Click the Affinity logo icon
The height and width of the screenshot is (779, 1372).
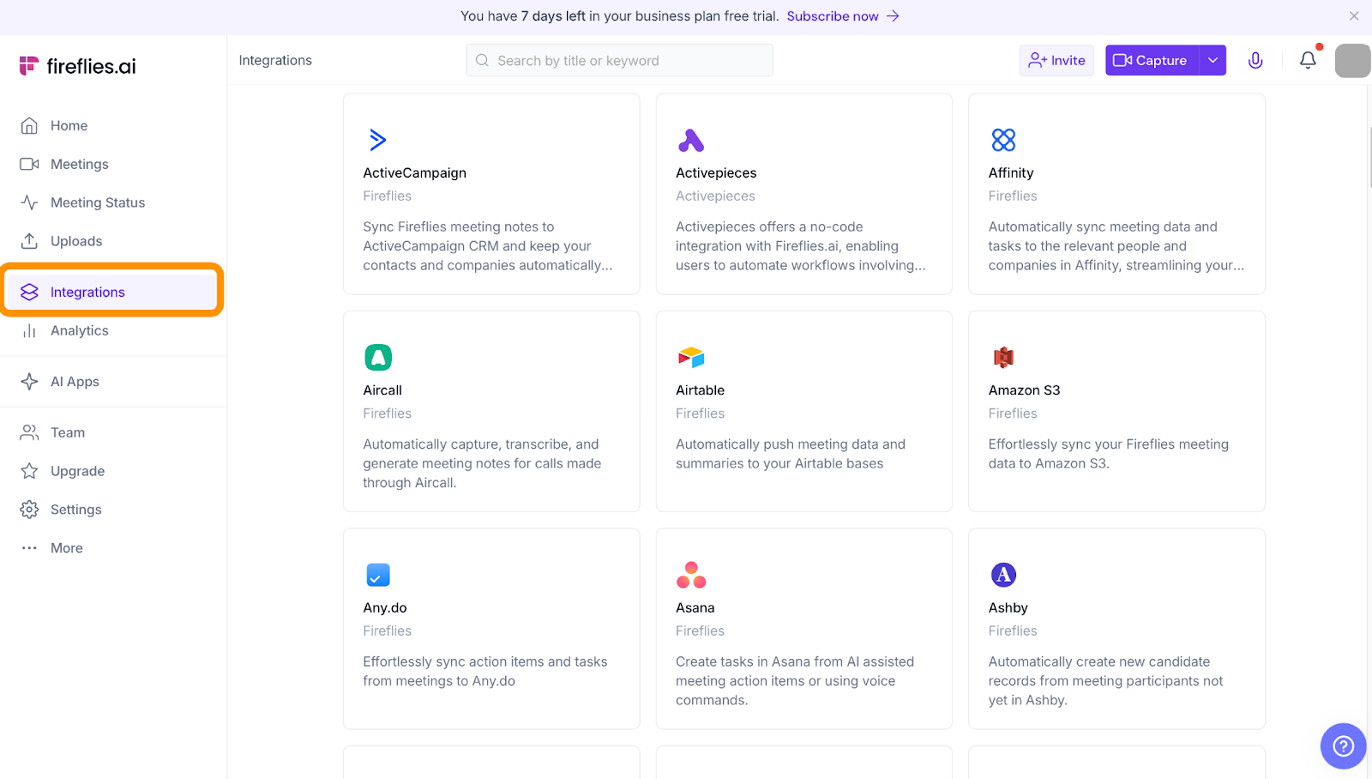1003,140
